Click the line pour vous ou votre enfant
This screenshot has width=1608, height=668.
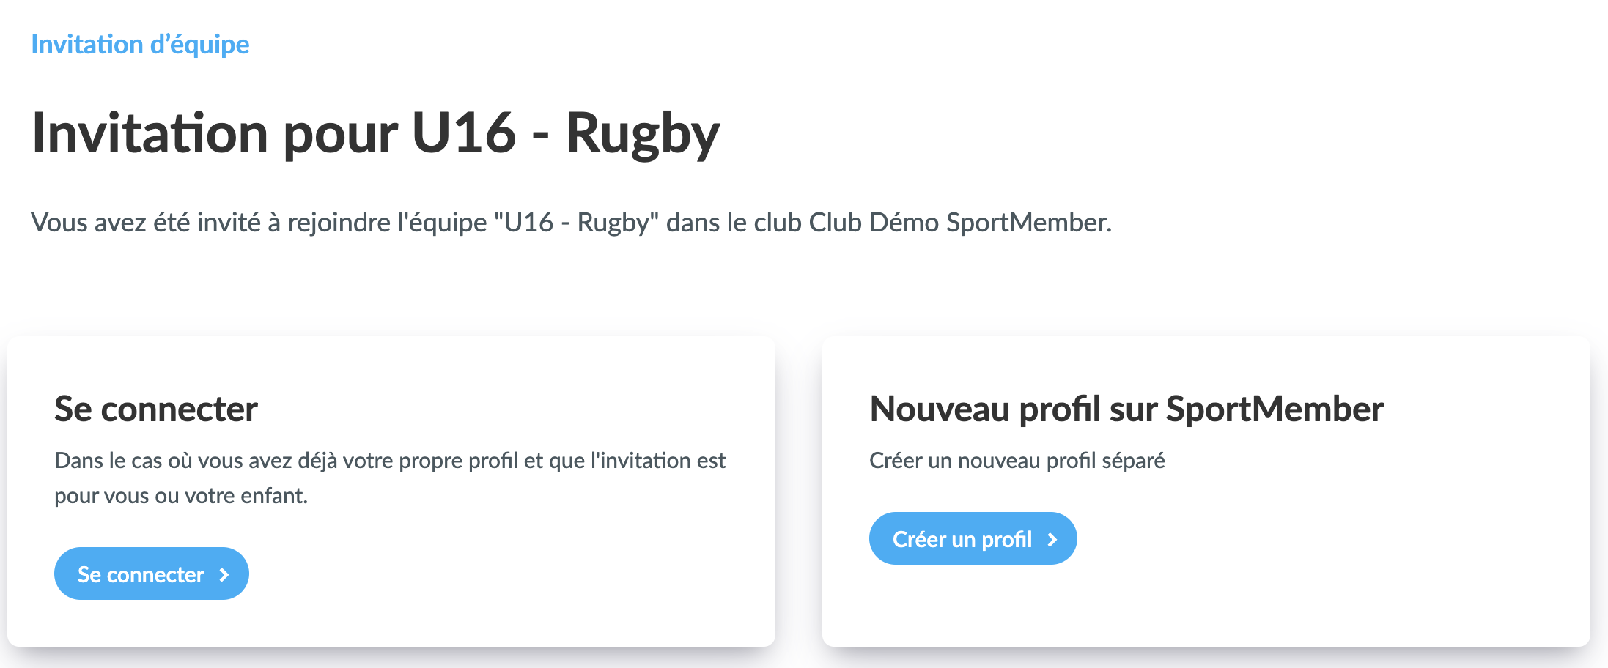[181, 496]
